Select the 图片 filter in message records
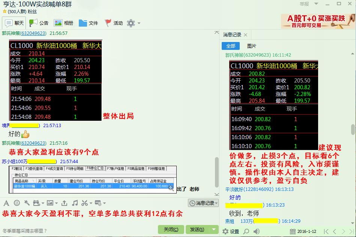This screenshot has width=356, height=237. click(252, 46)
